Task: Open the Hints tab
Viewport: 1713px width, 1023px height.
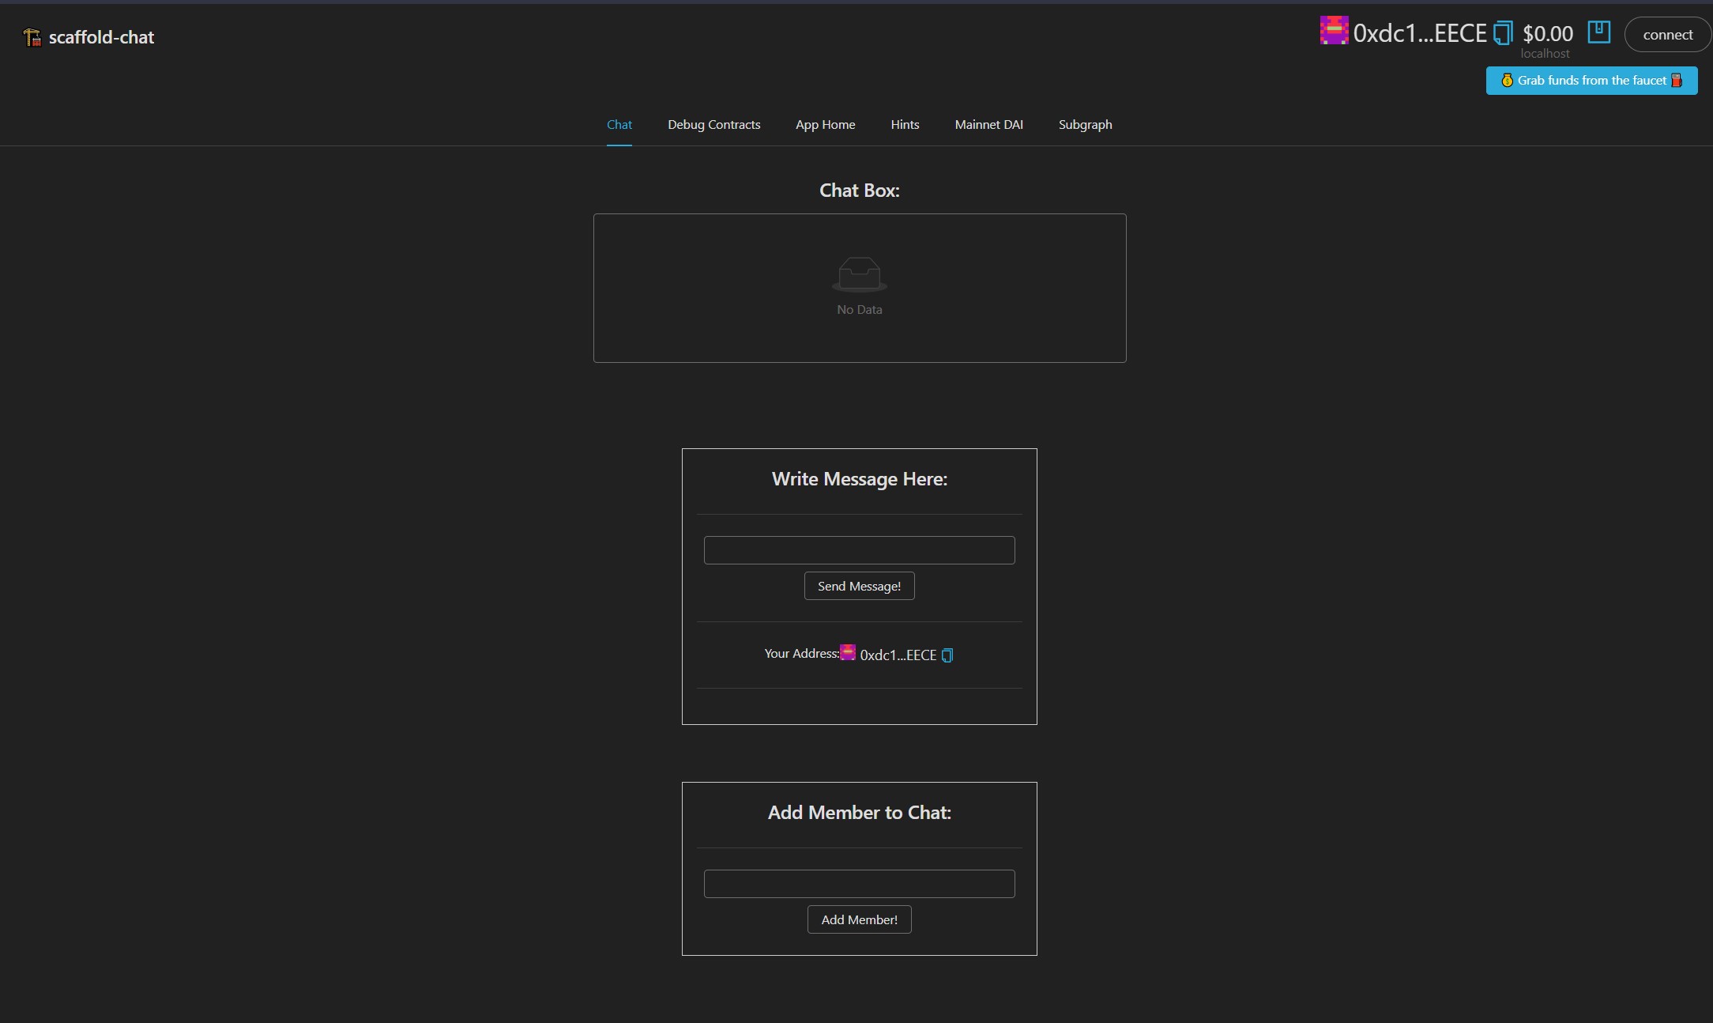Action: coord(905,124)
